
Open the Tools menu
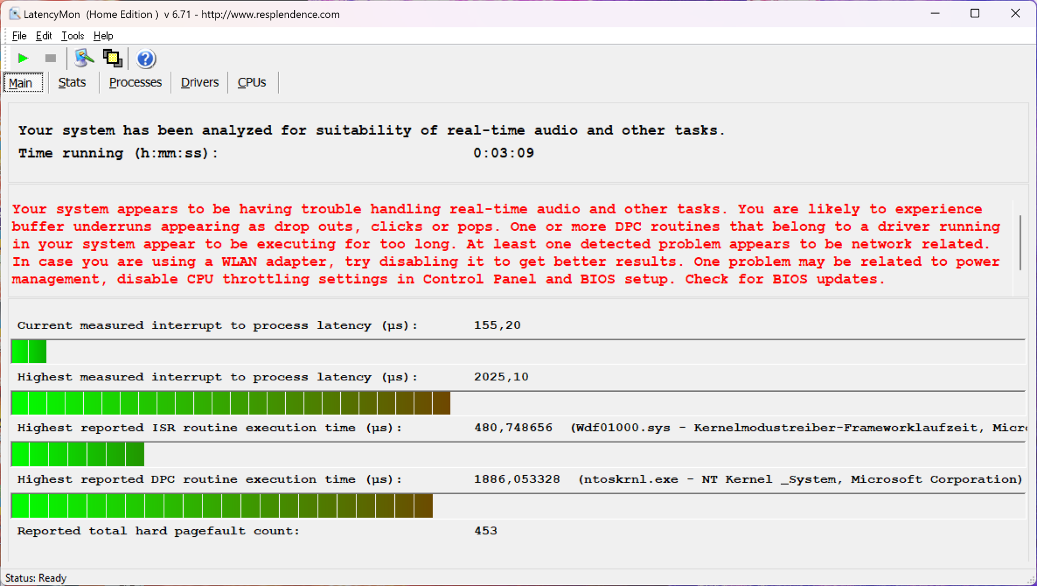(72, 36)
